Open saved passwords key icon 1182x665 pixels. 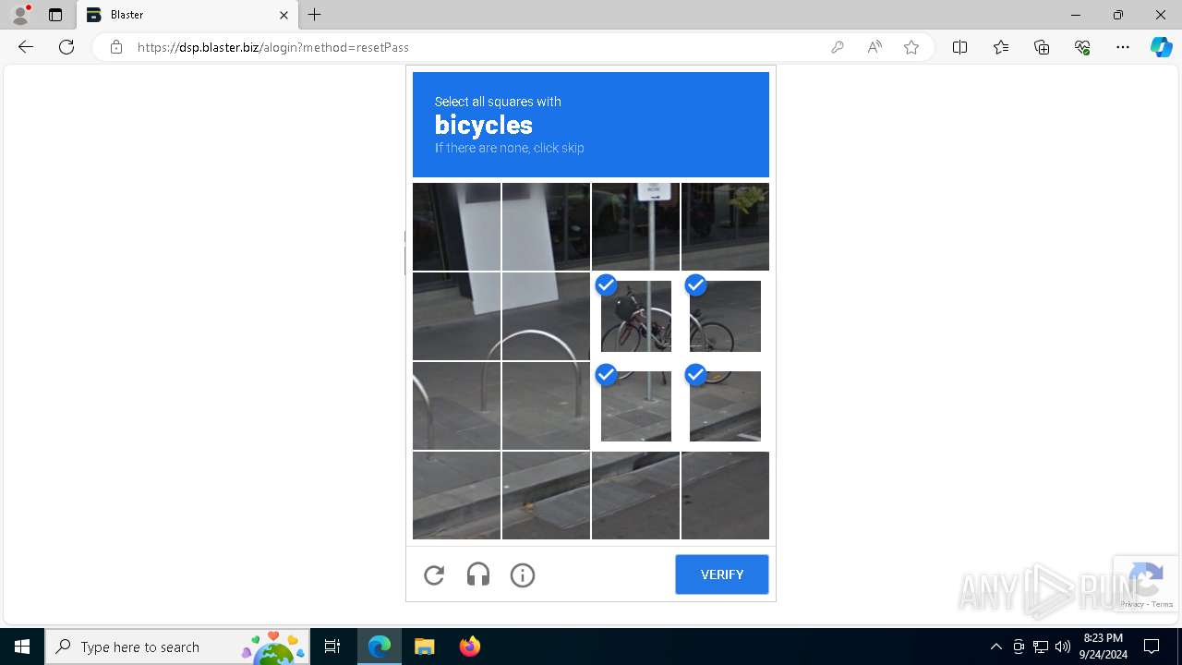(838, 47)
